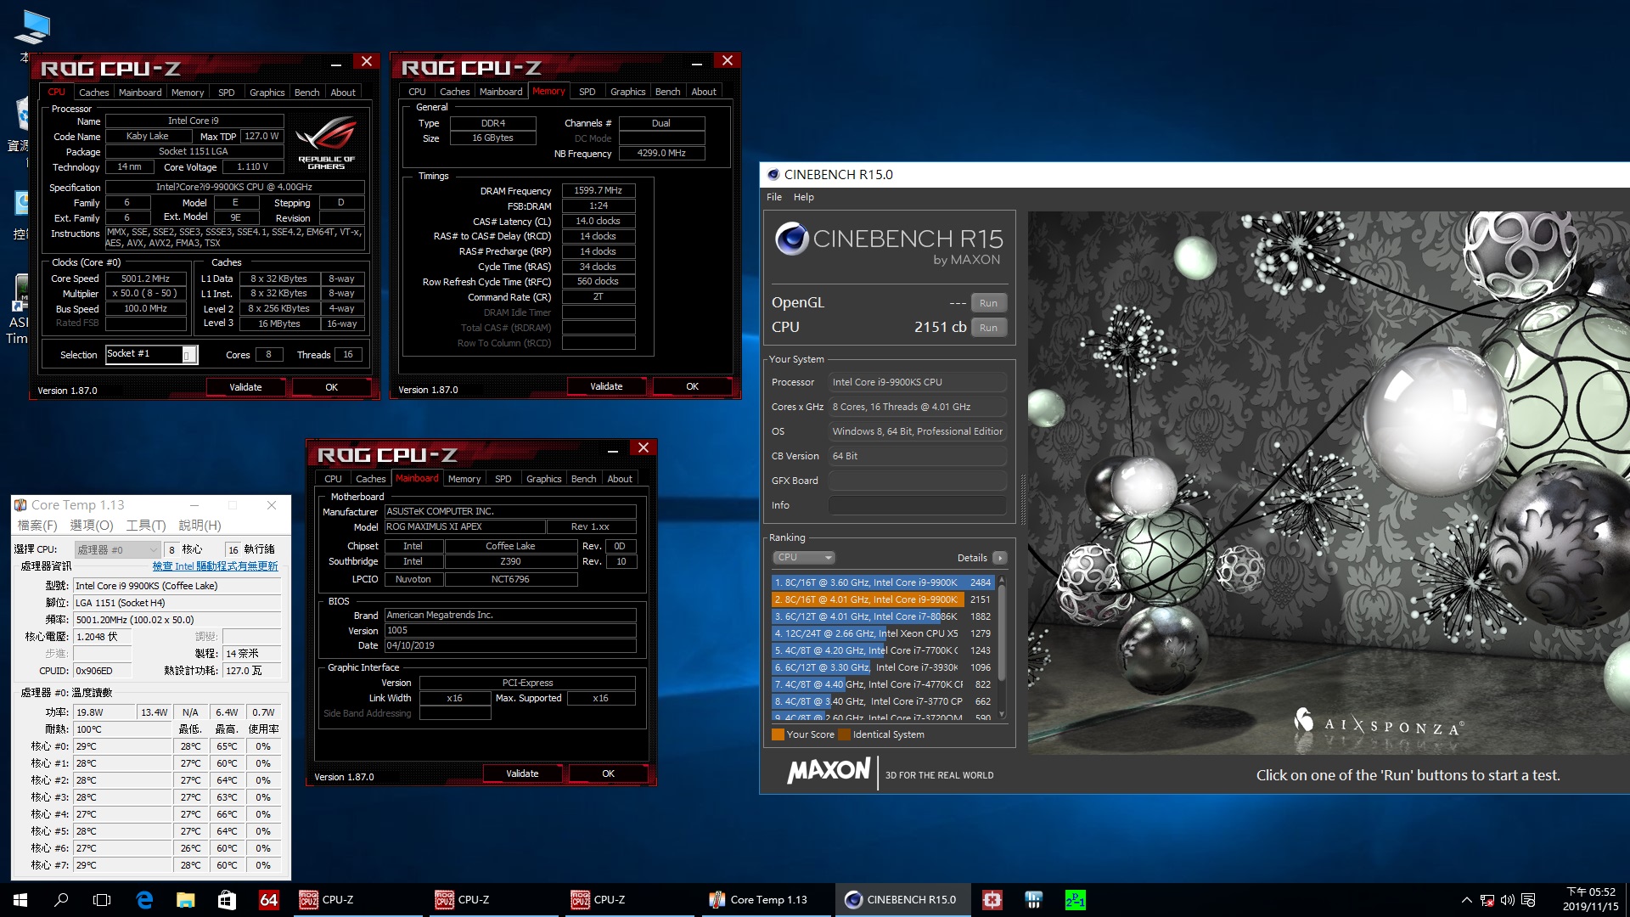Open Task View from taskbar
1630x917 pixels.
(102, 899)
